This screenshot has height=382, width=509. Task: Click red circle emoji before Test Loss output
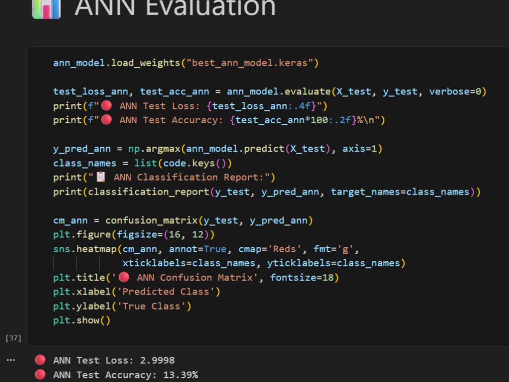[40, 360]
